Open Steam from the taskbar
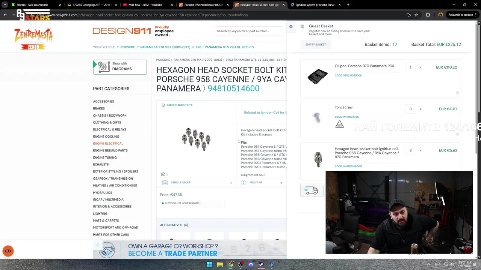This screenshot has height=270, width=481. click(261, 264)
